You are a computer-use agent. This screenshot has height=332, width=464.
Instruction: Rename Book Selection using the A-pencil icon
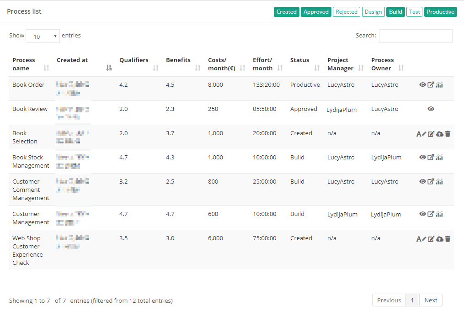coord(421,134)
